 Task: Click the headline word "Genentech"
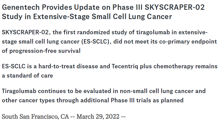click(21, 7)
